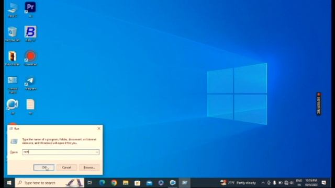The width and height of the screenshot is (335, 188).
Task: Open the taskbar clock and date
Action: click(x=311, y=183)
